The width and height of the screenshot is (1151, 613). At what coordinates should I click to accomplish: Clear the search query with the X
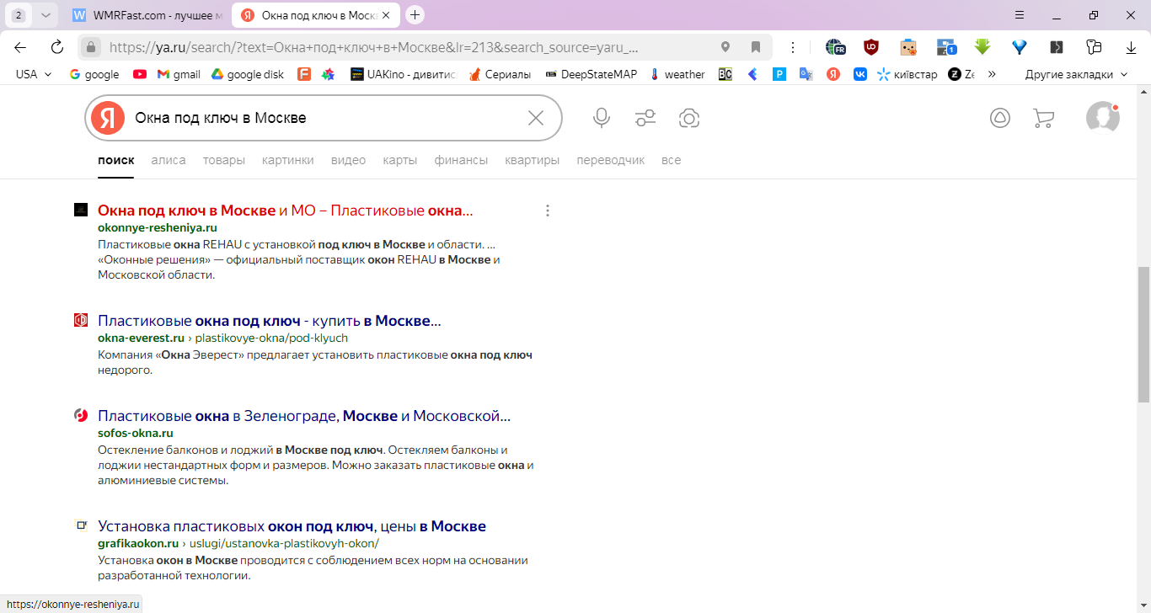pyautogui.click(x=536, y=118)
